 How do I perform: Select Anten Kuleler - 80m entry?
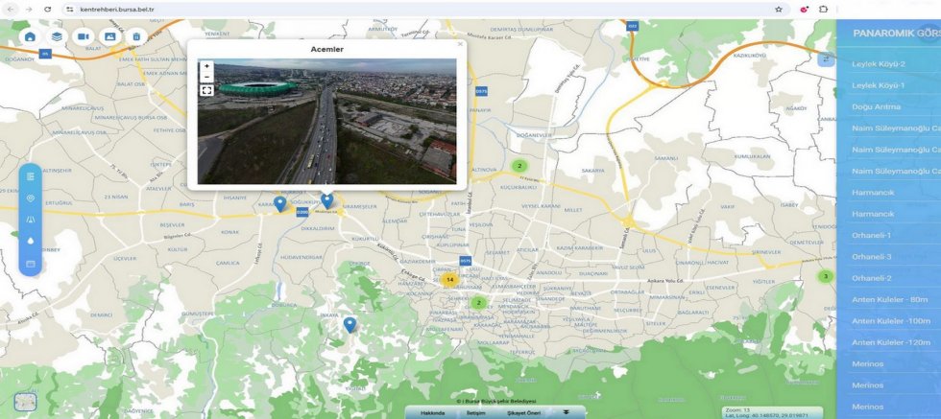coord(889,299)
